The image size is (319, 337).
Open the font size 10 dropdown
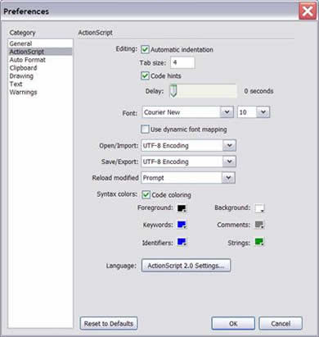254,112
